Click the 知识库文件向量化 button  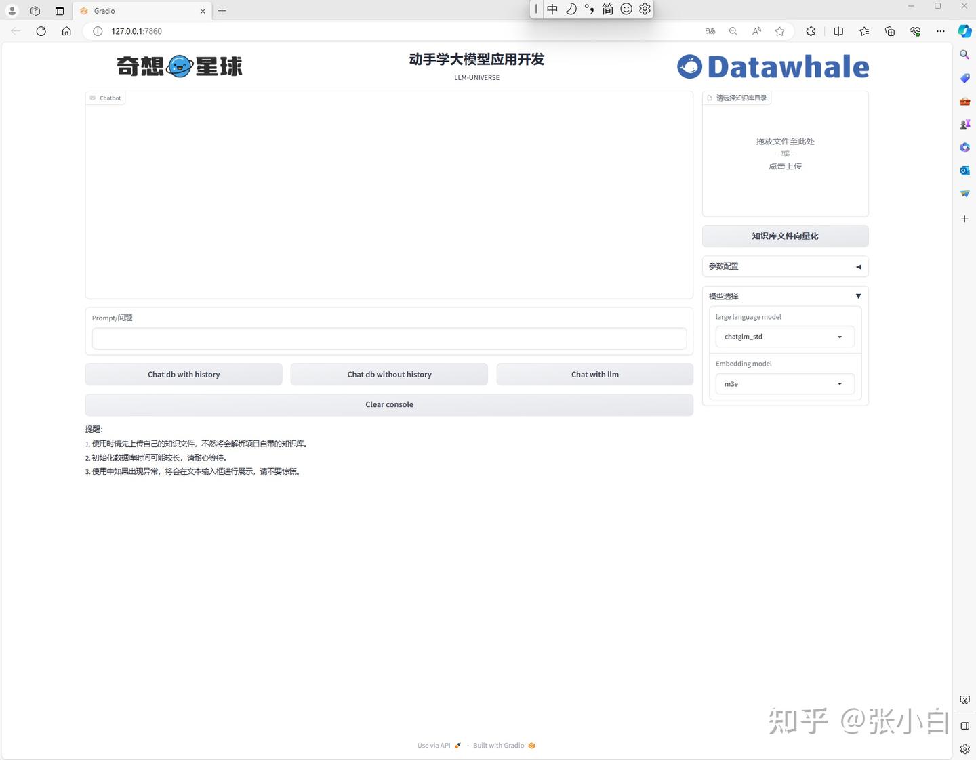[784, 236]
